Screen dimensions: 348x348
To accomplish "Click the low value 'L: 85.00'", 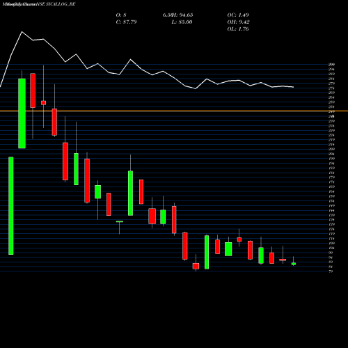I will 182,22.
